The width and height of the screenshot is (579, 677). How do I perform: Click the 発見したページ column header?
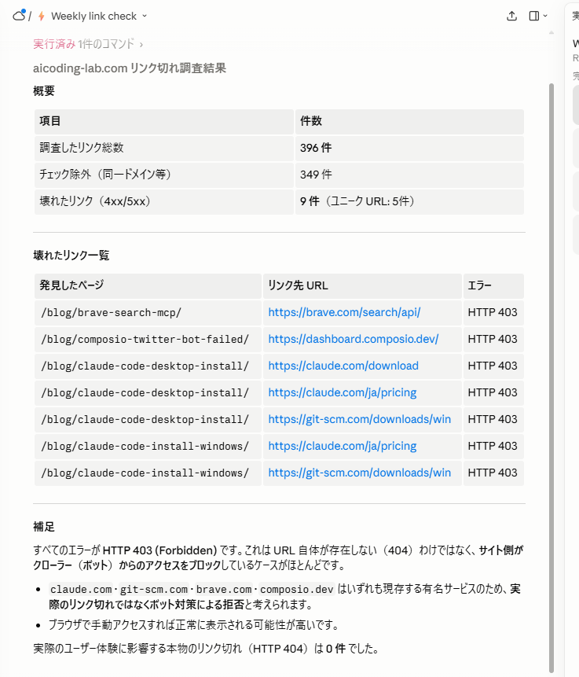(x=148, y=285)
